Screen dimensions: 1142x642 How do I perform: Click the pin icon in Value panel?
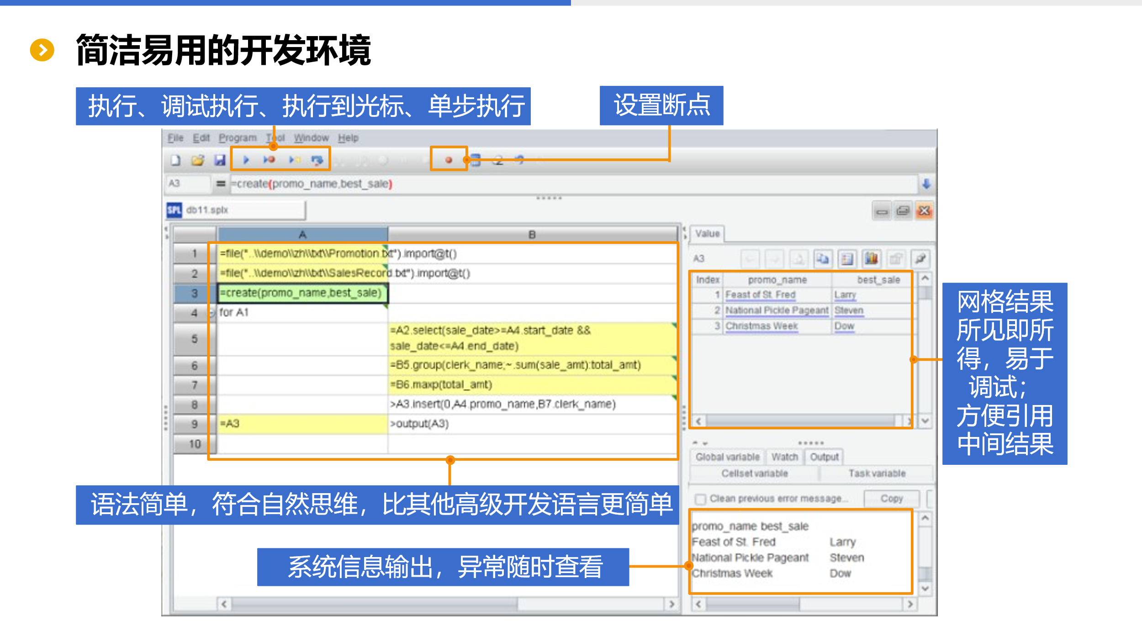point(920,259)
